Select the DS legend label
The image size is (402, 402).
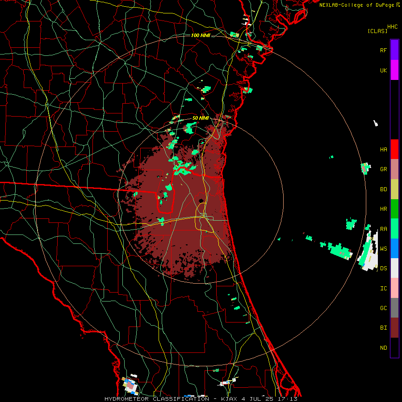coord(383,268)
